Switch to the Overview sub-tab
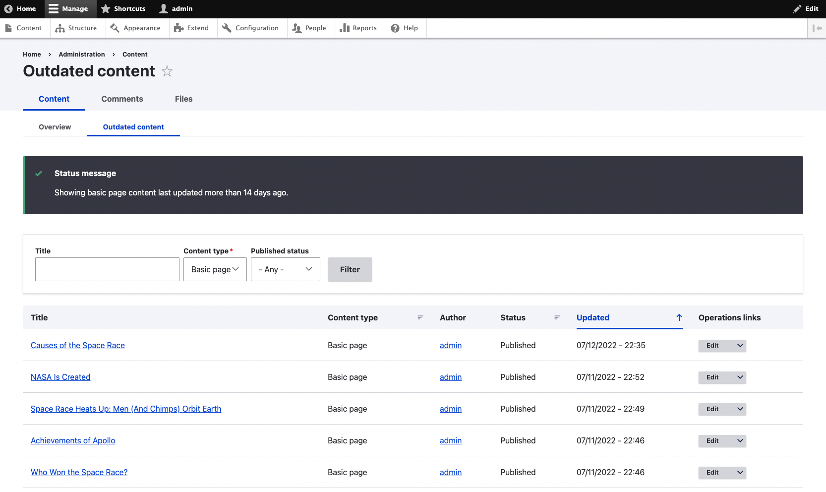826x492 pixels. [x=55, y=127]
